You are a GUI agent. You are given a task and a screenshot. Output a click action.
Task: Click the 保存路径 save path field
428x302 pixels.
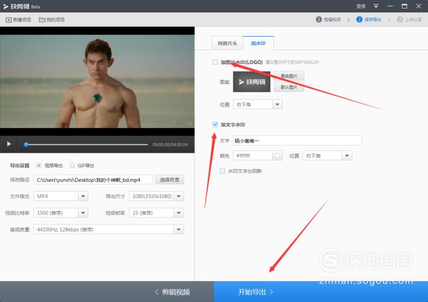coord(93,180)
